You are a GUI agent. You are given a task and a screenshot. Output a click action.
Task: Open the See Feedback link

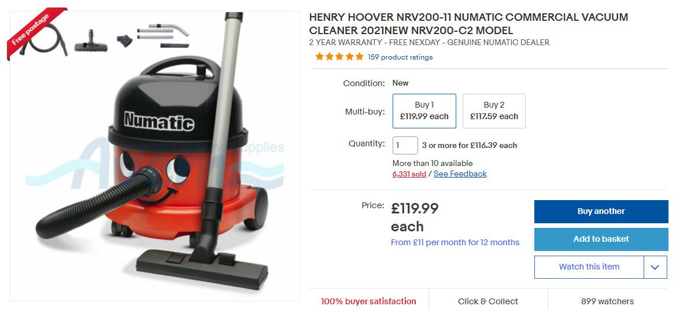(460, 174)
